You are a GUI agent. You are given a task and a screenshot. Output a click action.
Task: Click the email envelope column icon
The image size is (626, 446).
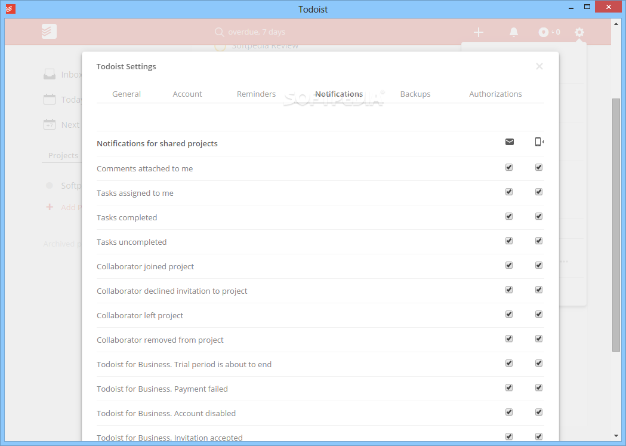tap(510, 142)
